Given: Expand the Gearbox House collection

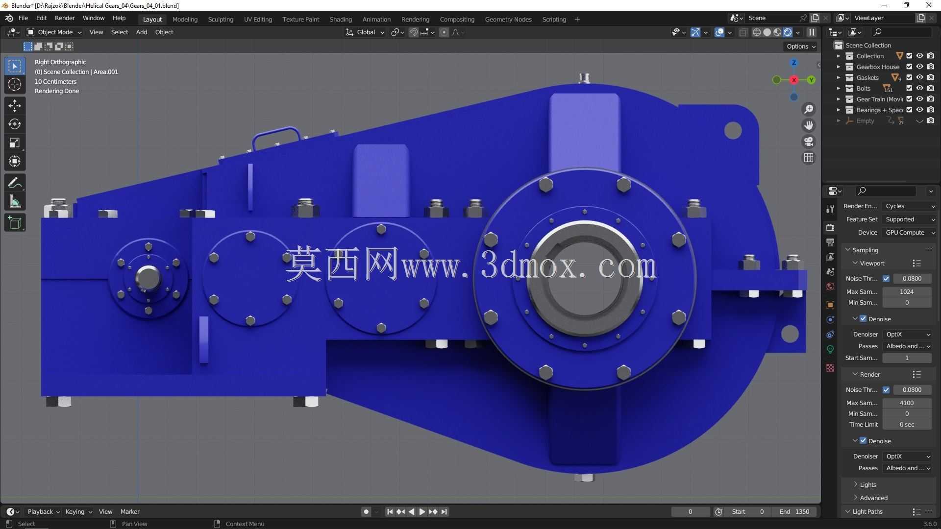Looking at the screenshot, I should [x=839, y=67].
